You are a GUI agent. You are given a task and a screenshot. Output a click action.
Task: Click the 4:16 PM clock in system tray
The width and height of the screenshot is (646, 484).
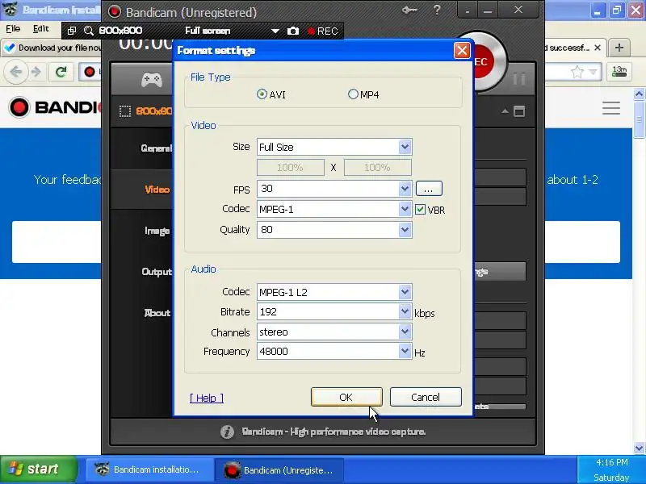[x=612, y=462]
